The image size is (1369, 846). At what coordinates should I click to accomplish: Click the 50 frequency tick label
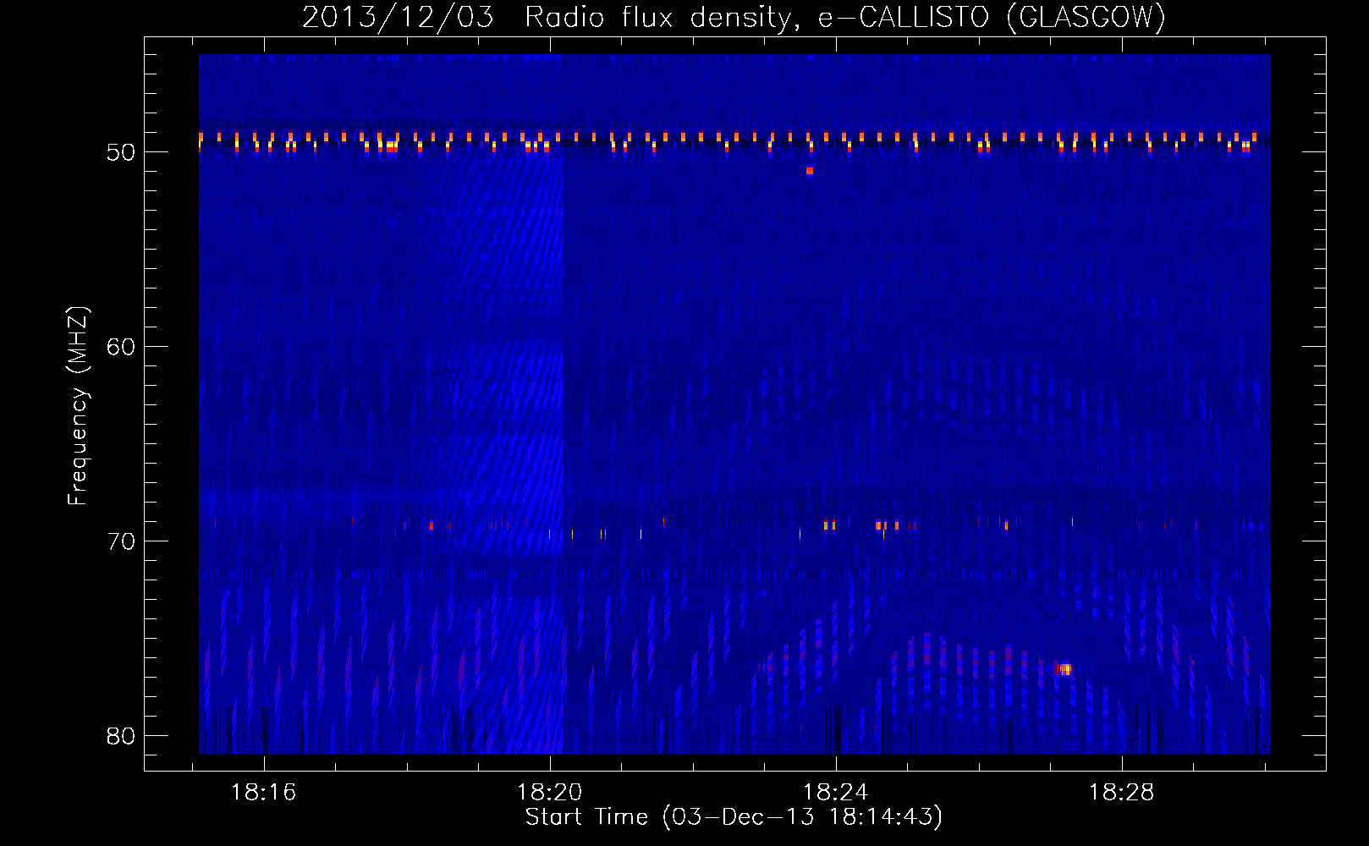tap(121, 152)
